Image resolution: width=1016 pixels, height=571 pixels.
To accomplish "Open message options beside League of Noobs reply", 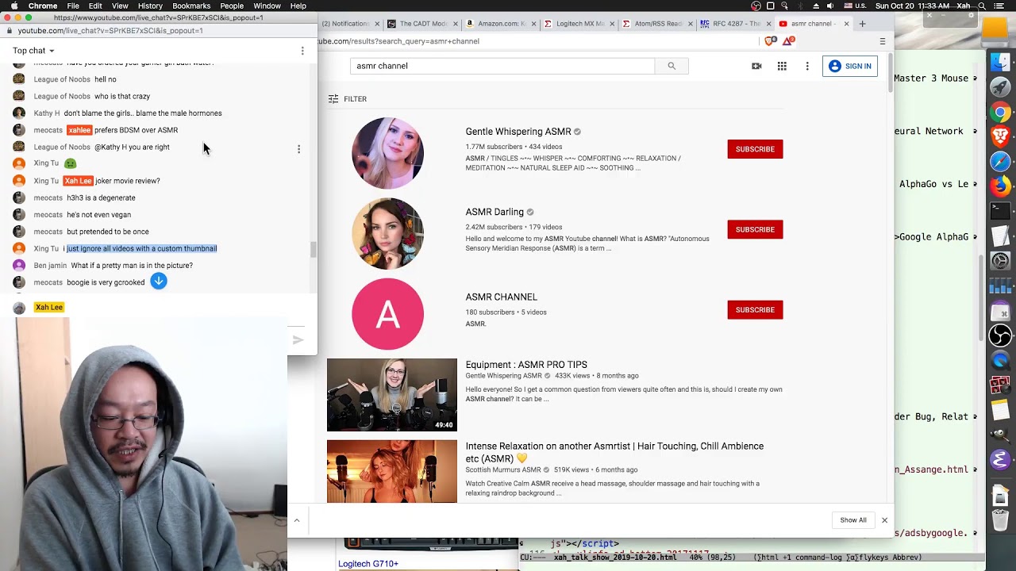I will coord(298,149).
